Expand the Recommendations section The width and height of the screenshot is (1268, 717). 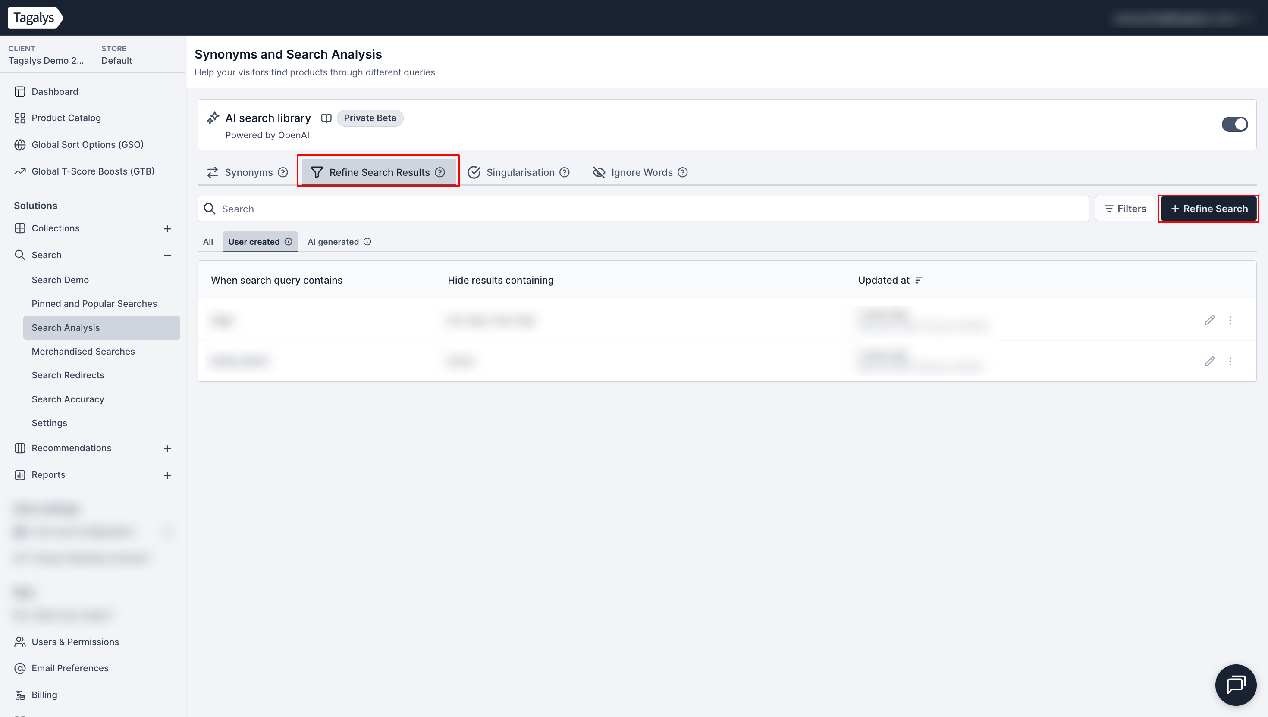[167, 449]
